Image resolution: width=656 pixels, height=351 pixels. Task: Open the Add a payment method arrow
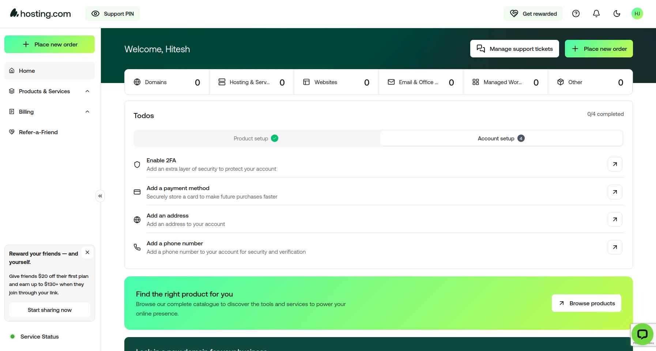(x=615, y=192)
